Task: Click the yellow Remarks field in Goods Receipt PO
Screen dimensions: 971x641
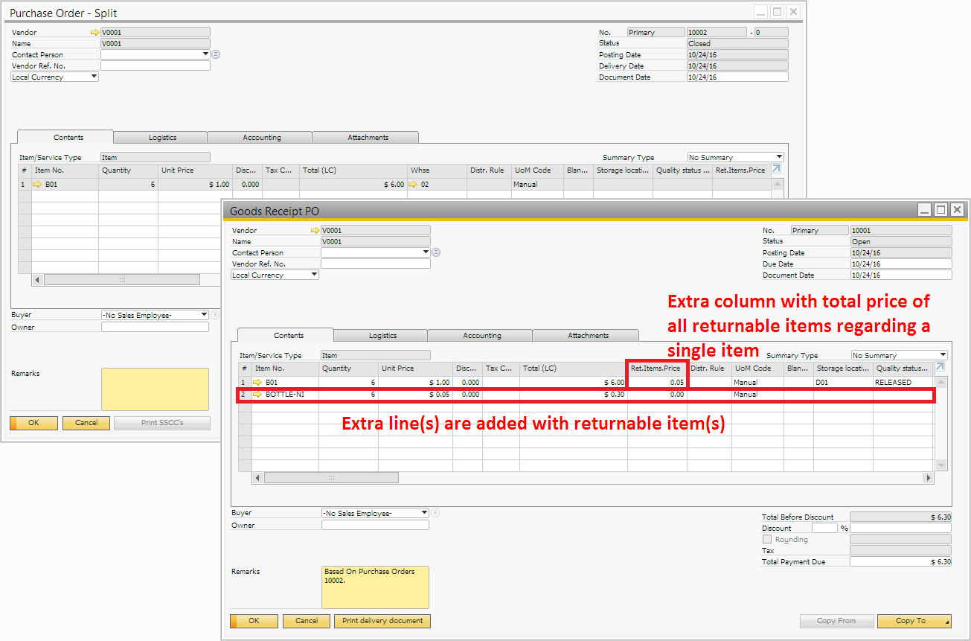Action: [x=376, y=587]
